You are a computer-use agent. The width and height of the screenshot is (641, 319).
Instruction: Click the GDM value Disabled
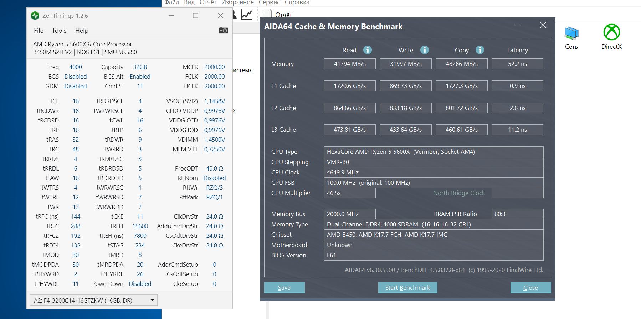[76, 86]
